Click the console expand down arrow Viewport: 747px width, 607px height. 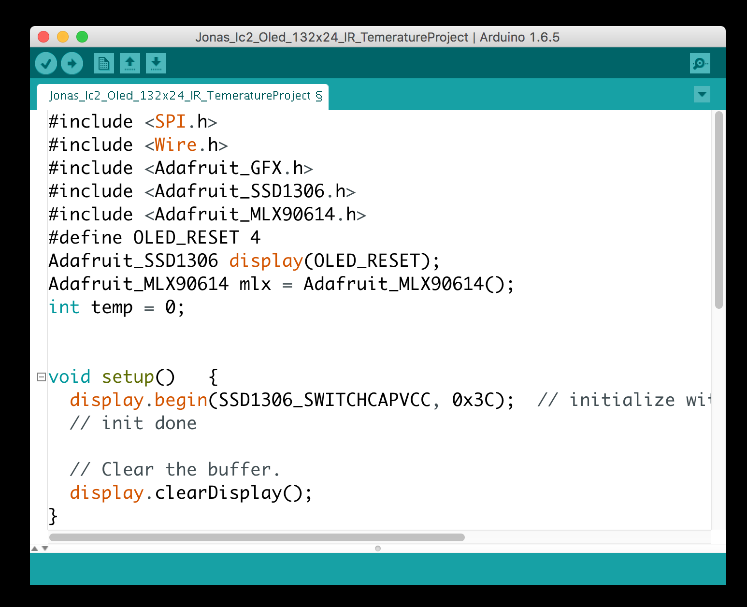tap(45, 549)
